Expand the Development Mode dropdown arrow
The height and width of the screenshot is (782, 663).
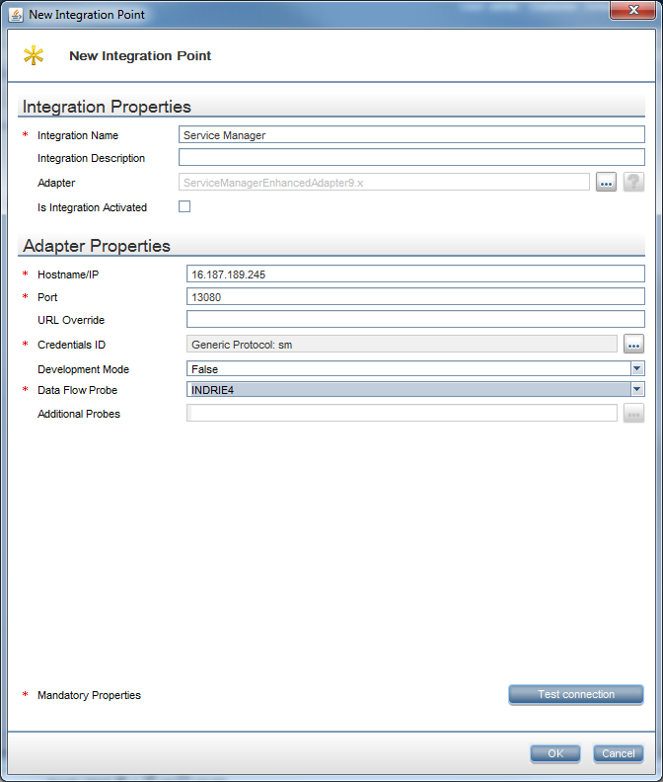[637, 368]
